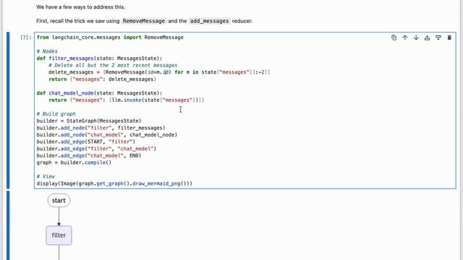Delete cell with trash icon

click(x=449, y=38)
